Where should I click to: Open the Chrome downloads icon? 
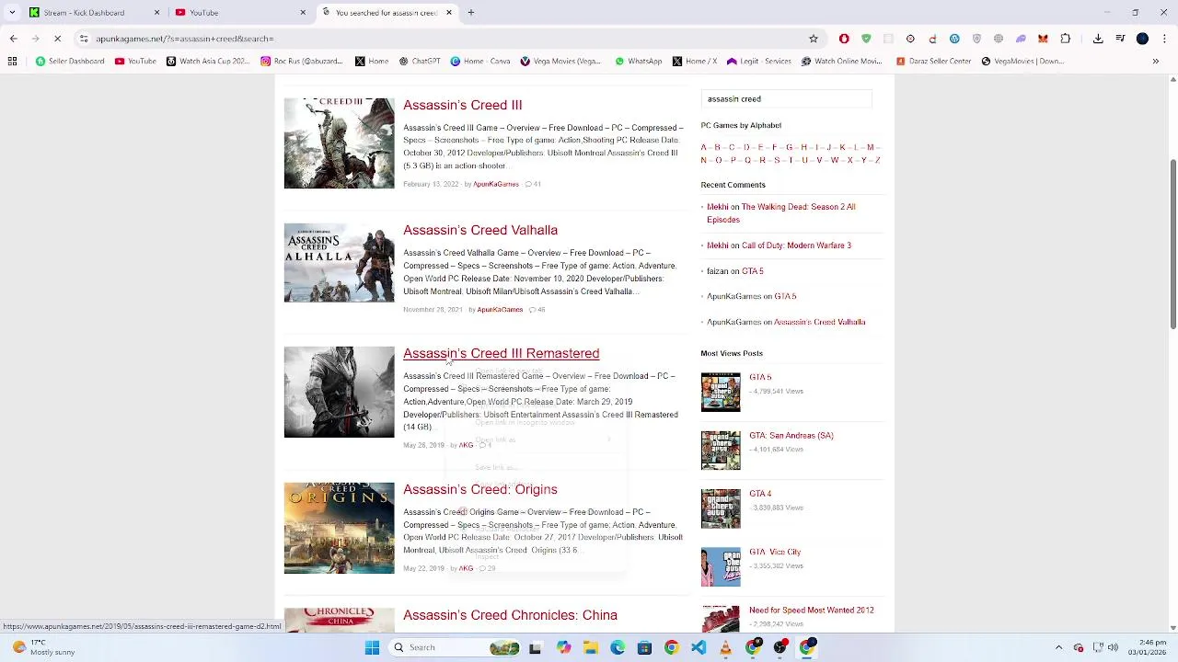pyautogui.click(x=1098, y=39)
